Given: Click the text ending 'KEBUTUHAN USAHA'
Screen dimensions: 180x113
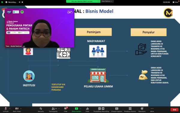Looking at the screenshot, I should click(x=160, y=75).
